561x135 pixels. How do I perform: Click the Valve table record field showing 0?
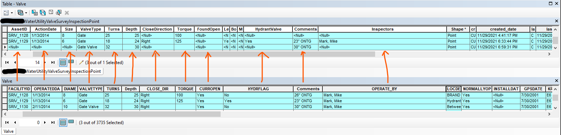[30, 123]
